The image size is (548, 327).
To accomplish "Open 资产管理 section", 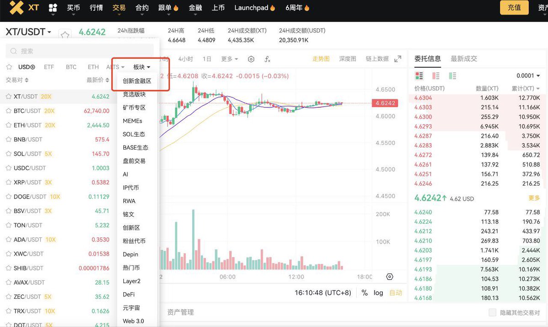I will [180, 312].
